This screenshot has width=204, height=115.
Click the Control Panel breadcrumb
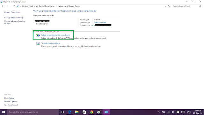(27, 6)
